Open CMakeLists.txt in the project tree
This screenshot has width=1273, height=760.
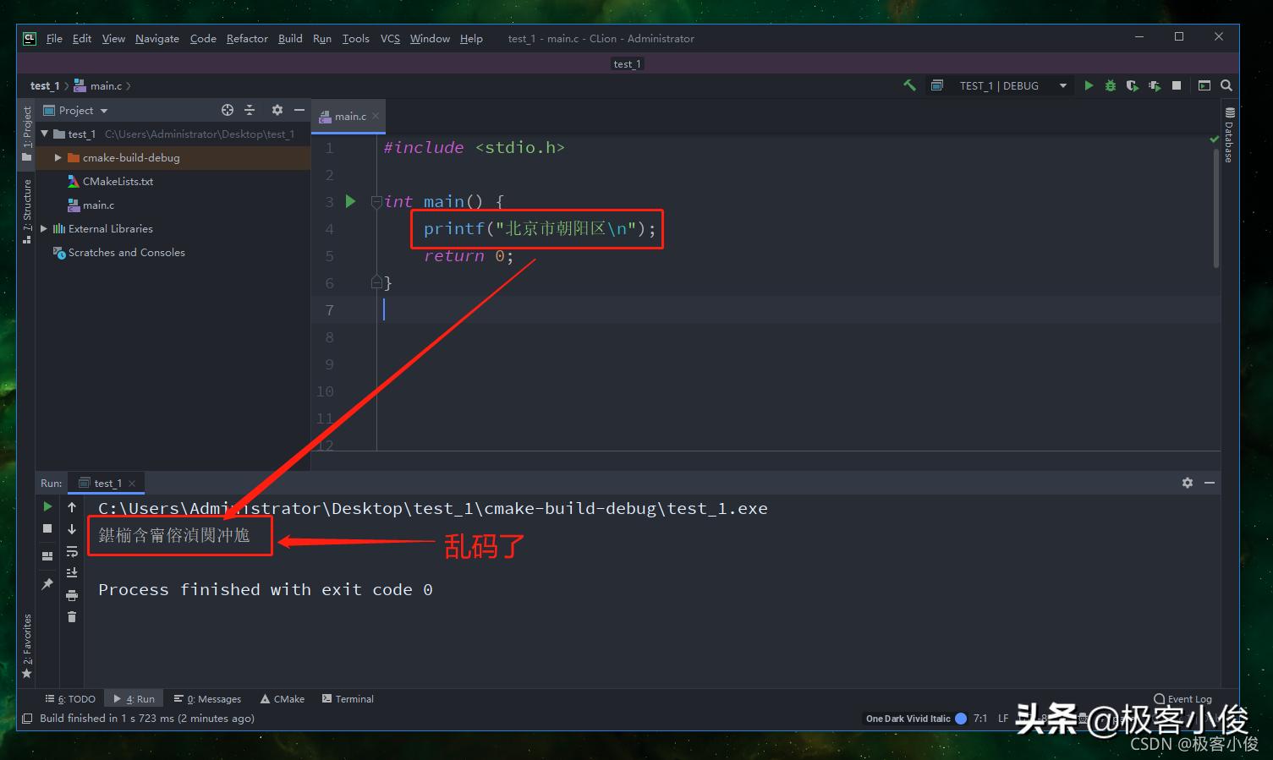[118, 182]
